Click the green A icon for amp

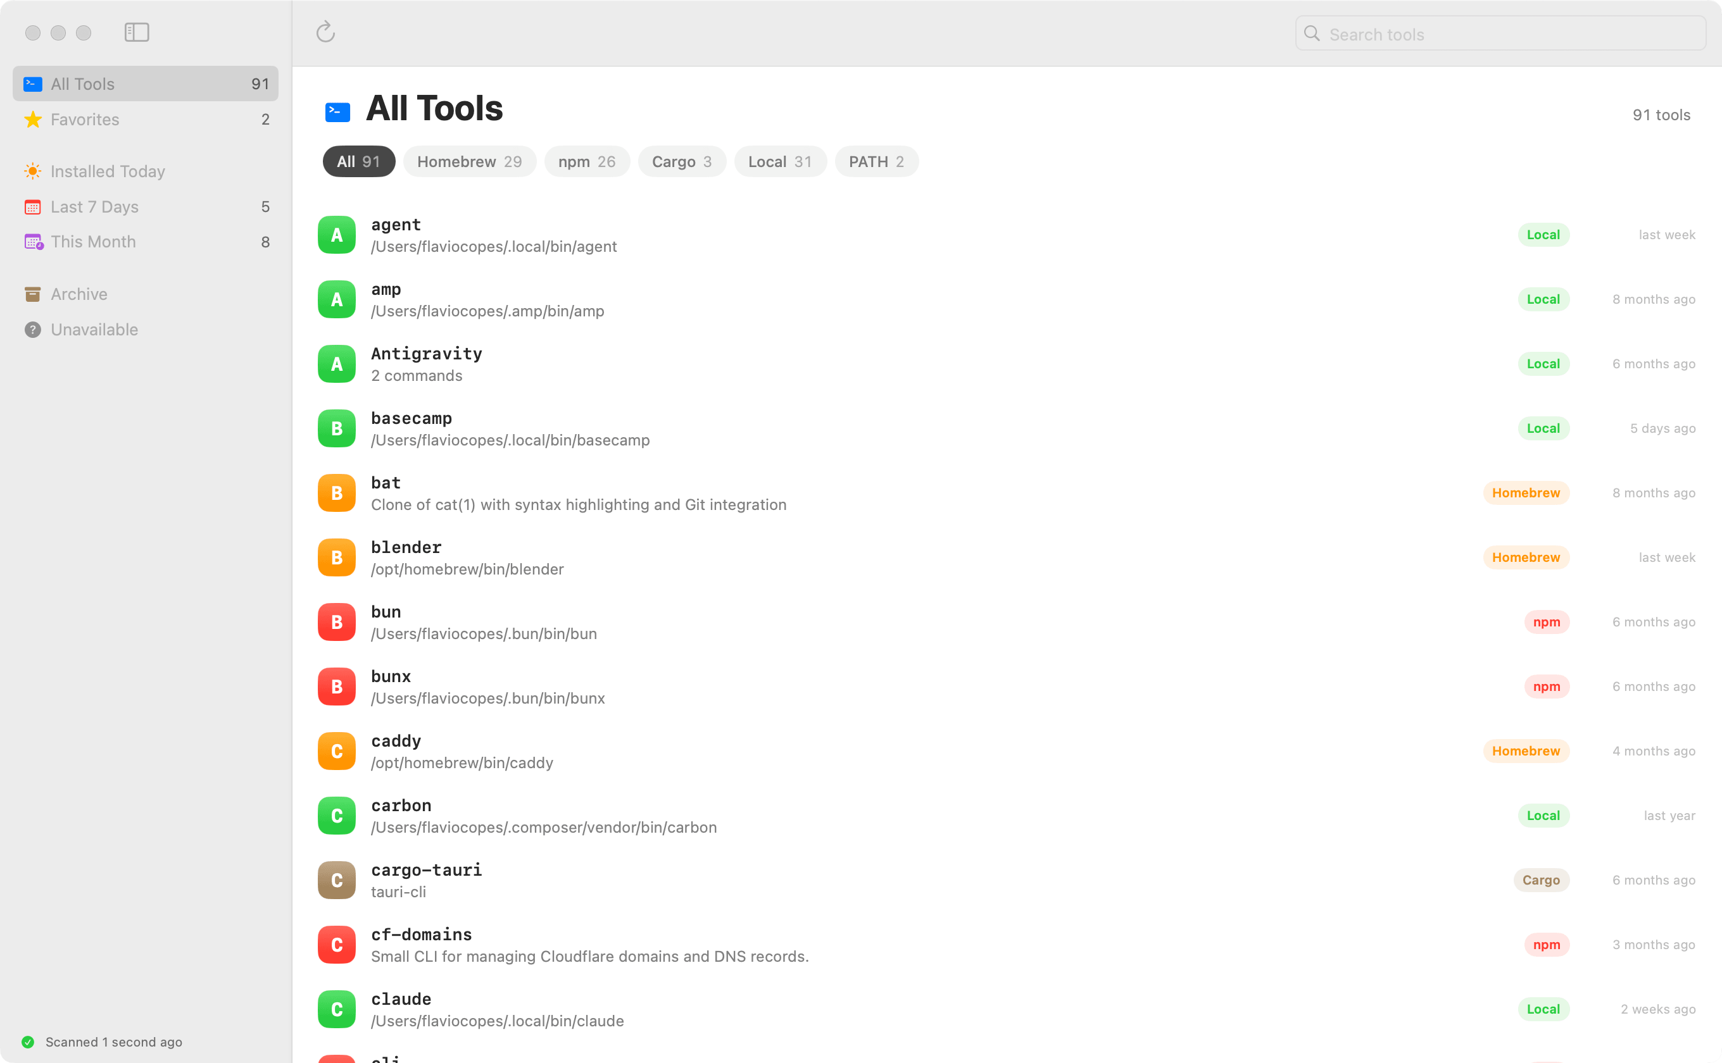pos(336,299)
